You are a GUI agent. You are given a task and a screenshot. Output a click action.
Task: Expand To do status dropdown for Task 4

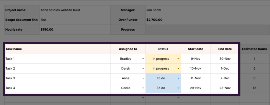(x=179, y=88)
